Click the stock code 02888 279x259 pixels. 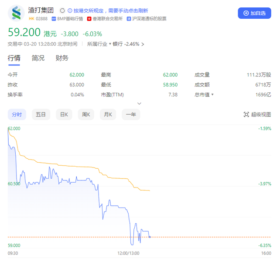point(42,19)
